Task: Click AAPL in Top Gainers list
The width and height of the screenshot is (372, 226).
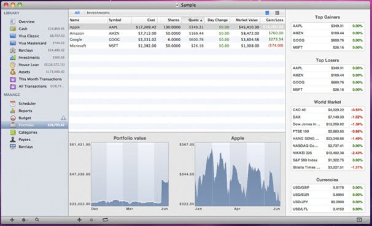Action: [298, 26]
